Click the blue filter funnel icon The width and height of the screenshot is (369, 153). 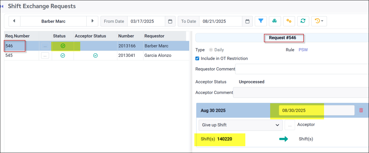261,21
